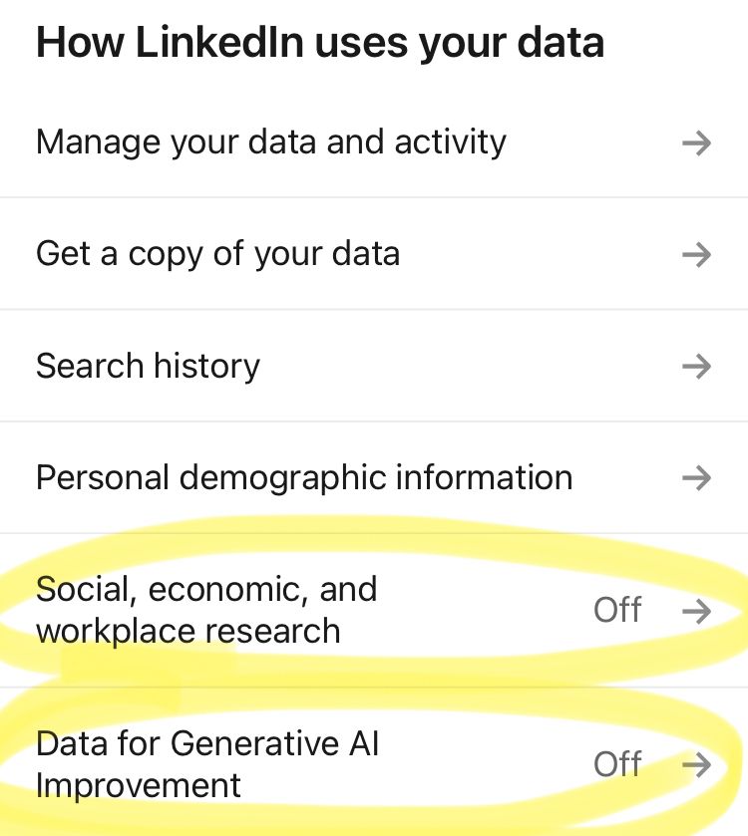The height and width of the screenshot is (836, 748).
Task: Select the Search history menu entry
Action: click(x=147, y=367)
